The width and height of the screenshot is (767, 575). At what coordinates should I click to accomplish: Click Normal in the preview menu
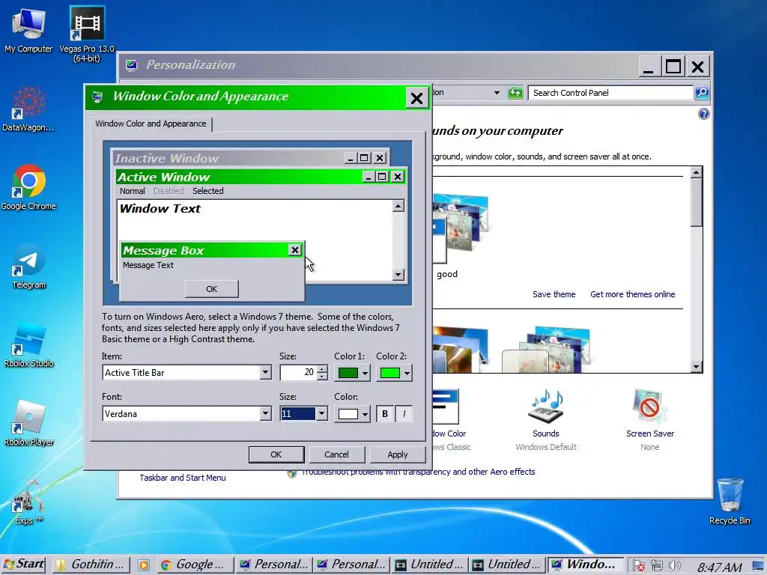132,191
